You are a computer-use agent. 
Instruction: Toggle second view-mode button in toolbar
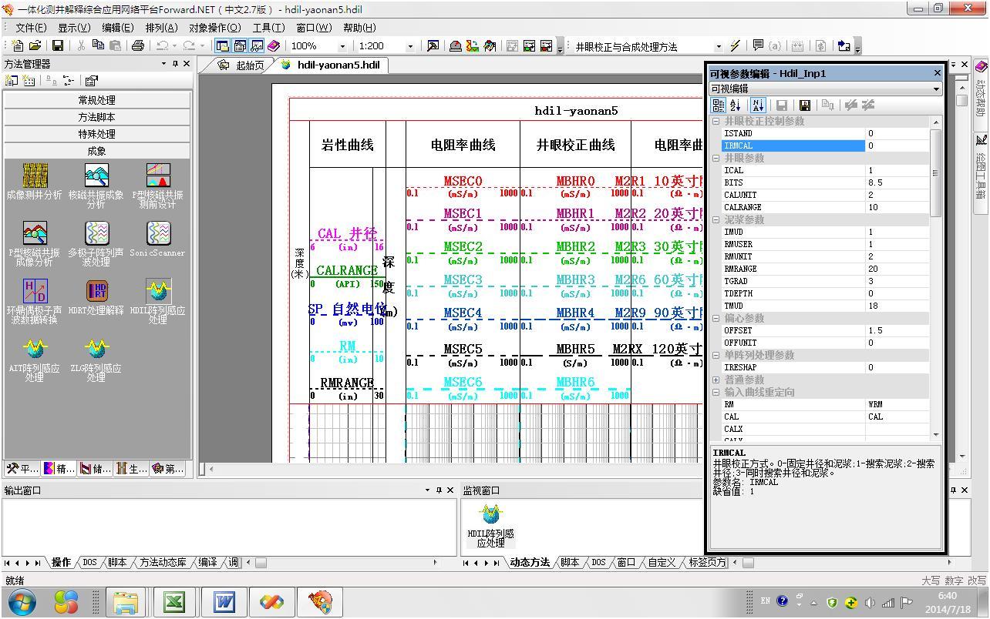click(x=240, y=46)
